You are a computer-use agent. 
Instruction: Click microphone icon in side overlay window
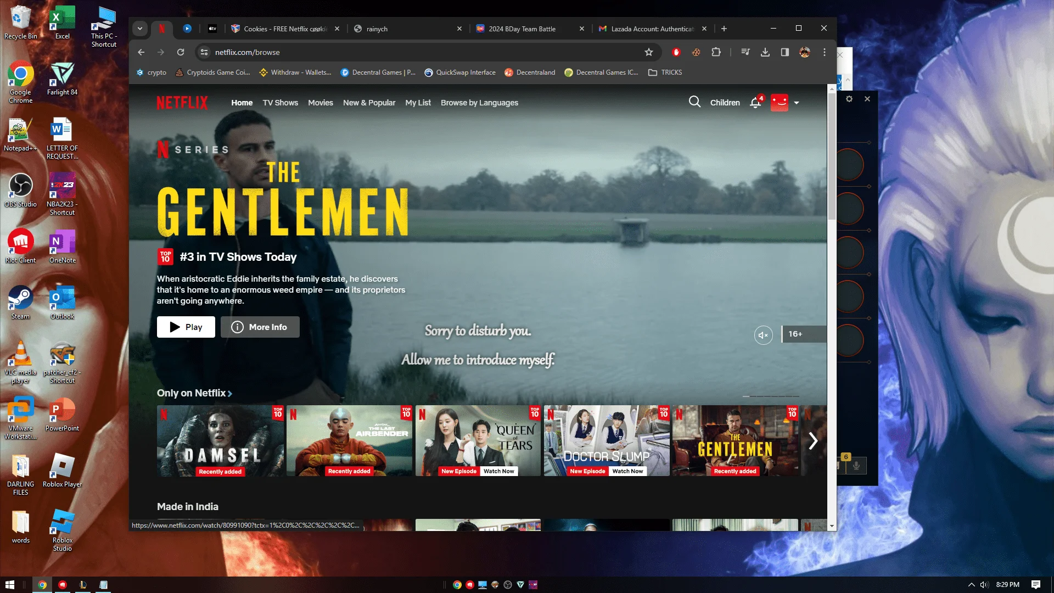point(856,466)
